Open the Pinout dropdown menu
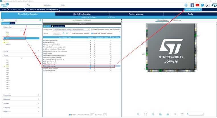 click(112, 17)
